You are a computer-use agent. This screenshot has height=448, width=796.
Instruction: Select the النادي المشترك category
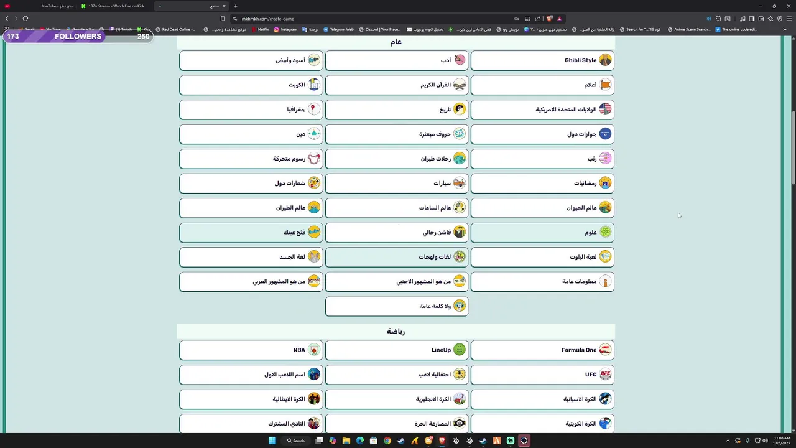(251, 423)
